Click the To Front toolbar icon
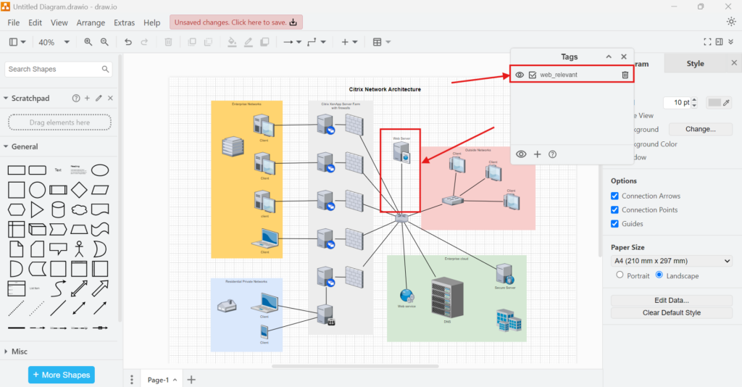The height and width of the screenshot is (387, 742). 191,42
